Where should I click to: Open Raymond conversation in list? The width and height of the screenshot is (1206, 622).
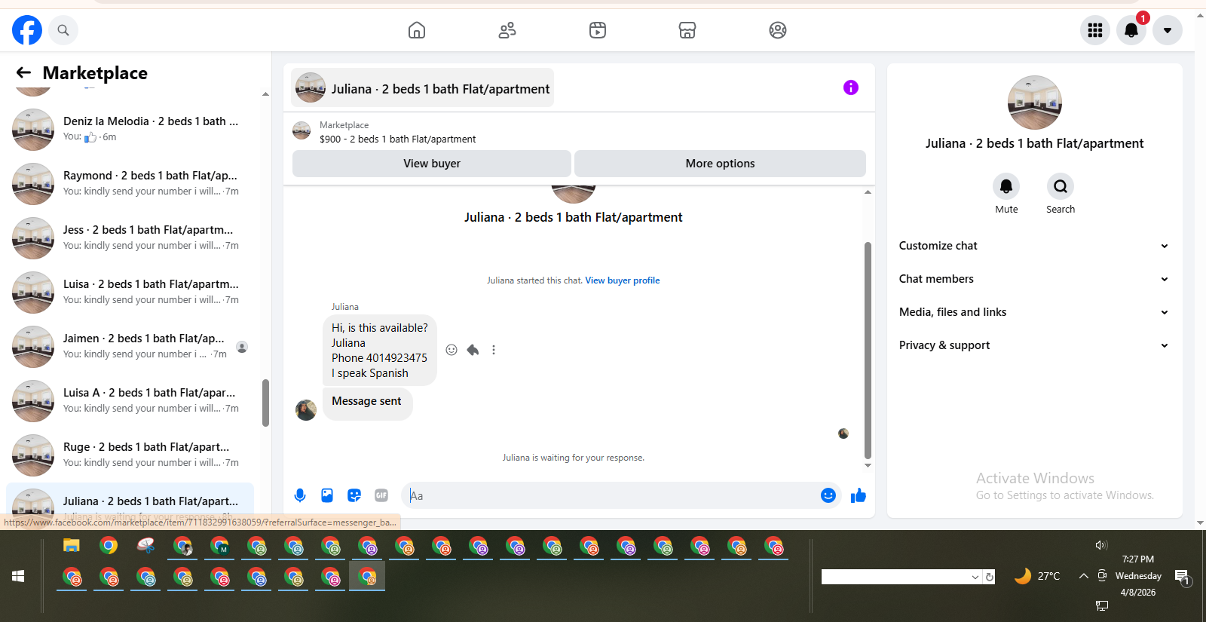pos(130,183)
